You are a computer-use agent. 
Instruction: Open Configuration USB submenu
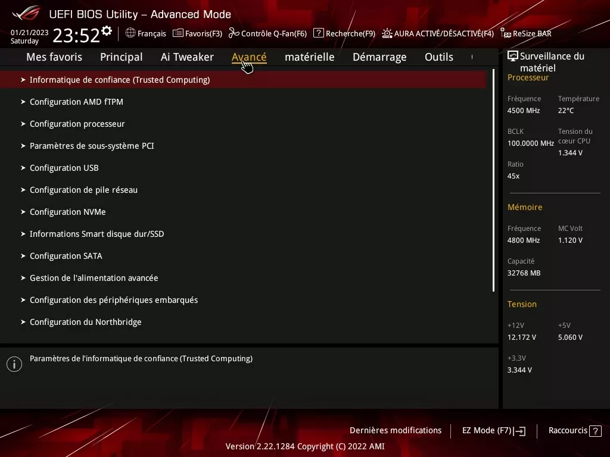click(64, 167)
